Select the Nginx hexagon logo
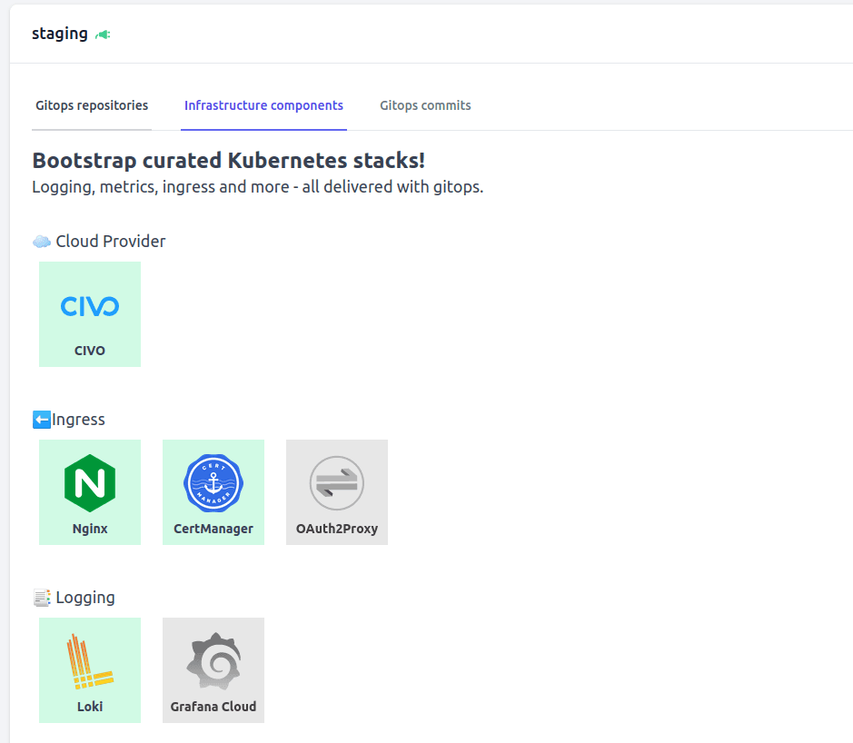Viewport: 853px width, 743px height. click(x=90, y=483)
